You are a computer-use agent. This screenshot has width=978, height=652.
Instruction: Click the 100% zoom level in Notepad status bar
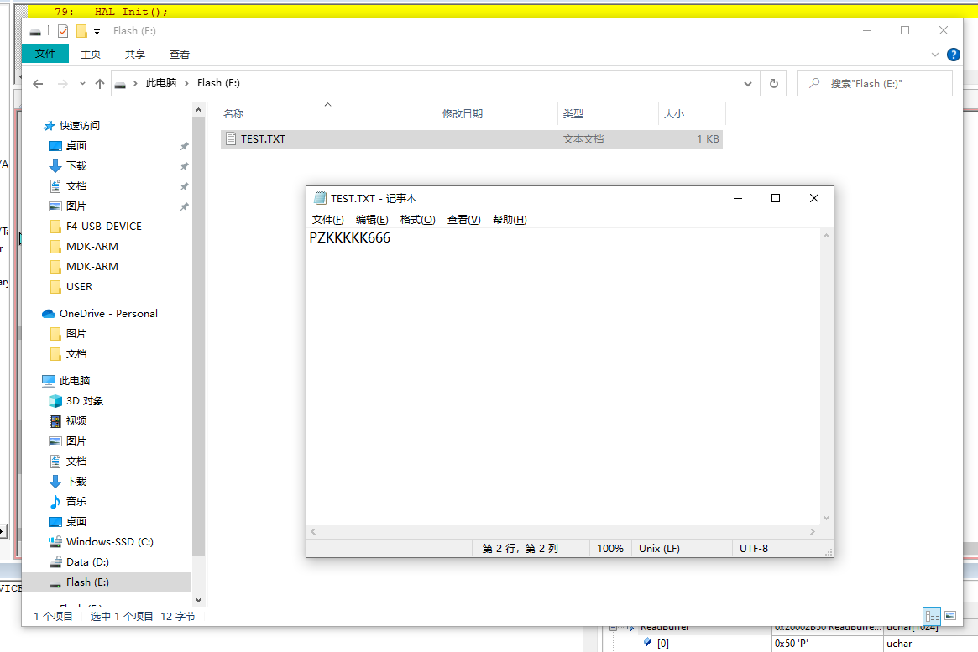[610, 549]
